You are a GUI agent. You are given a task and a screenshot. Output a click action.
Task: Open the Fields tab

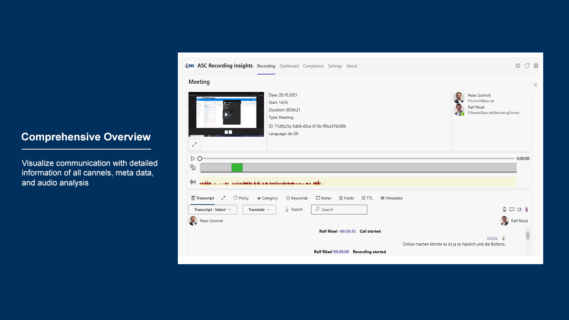point(347,198)
